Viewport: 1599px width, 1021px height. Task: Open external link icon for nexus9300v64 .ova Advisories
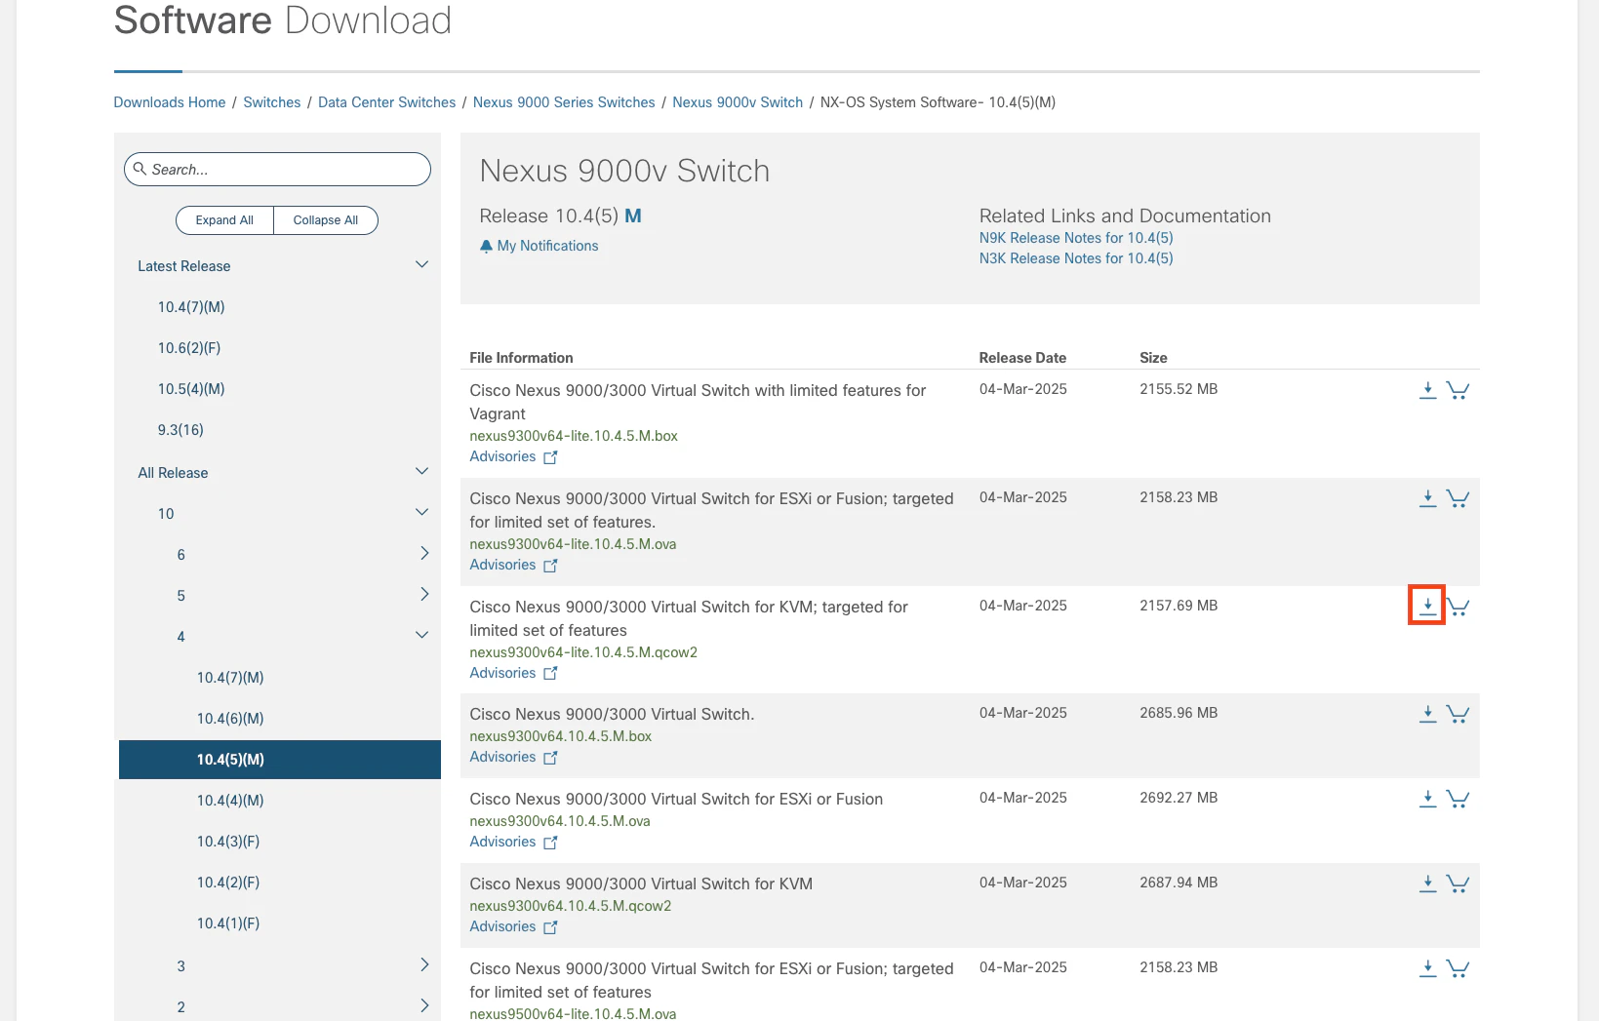click(550, 843)
